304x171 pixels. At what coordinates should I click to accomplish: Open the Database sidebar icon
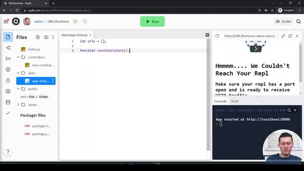[x=8, y=102]
